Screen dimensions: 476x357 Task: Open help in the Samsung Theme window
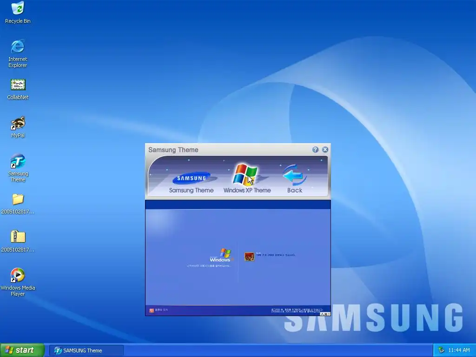pyautogui.click(x=315, y=150)
